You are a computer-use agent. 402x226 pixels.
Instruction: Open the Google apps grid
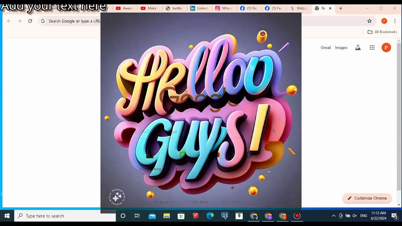(x=372, y=48)
